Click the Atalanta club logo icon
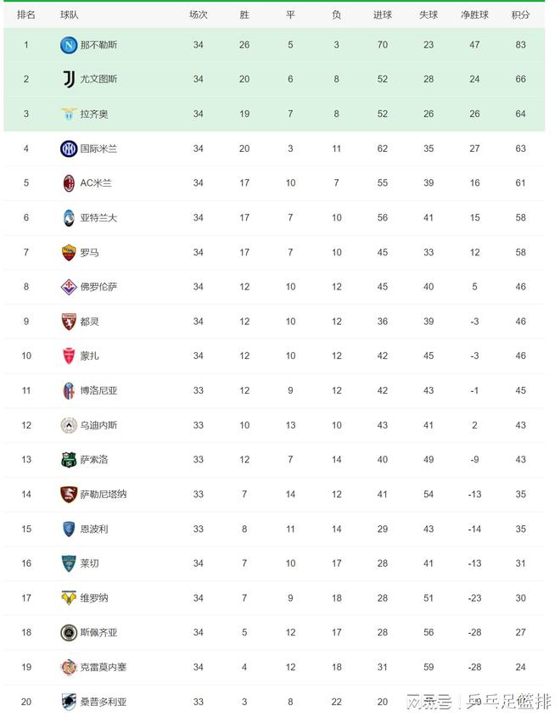560x717 pixels. pyautogui.click(x=69, y=217)
